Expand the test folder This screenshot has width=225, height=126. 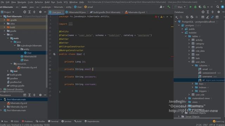coord(8,71)
